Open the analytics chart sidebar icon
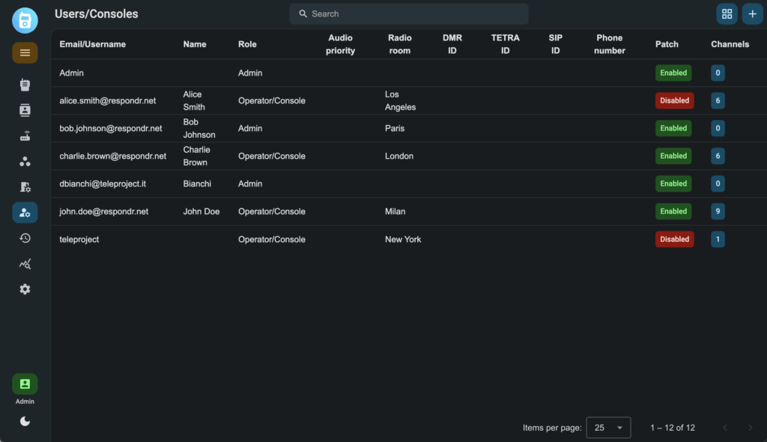The image size is (767, 442). pyautogui.click(x=25, y=264)
